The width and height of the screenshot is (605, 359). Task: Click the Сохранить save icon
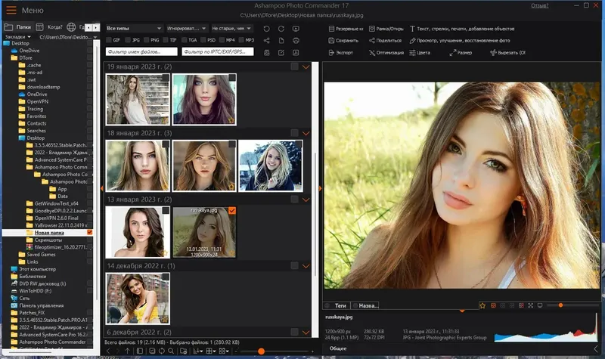click(x=333, y=40)
